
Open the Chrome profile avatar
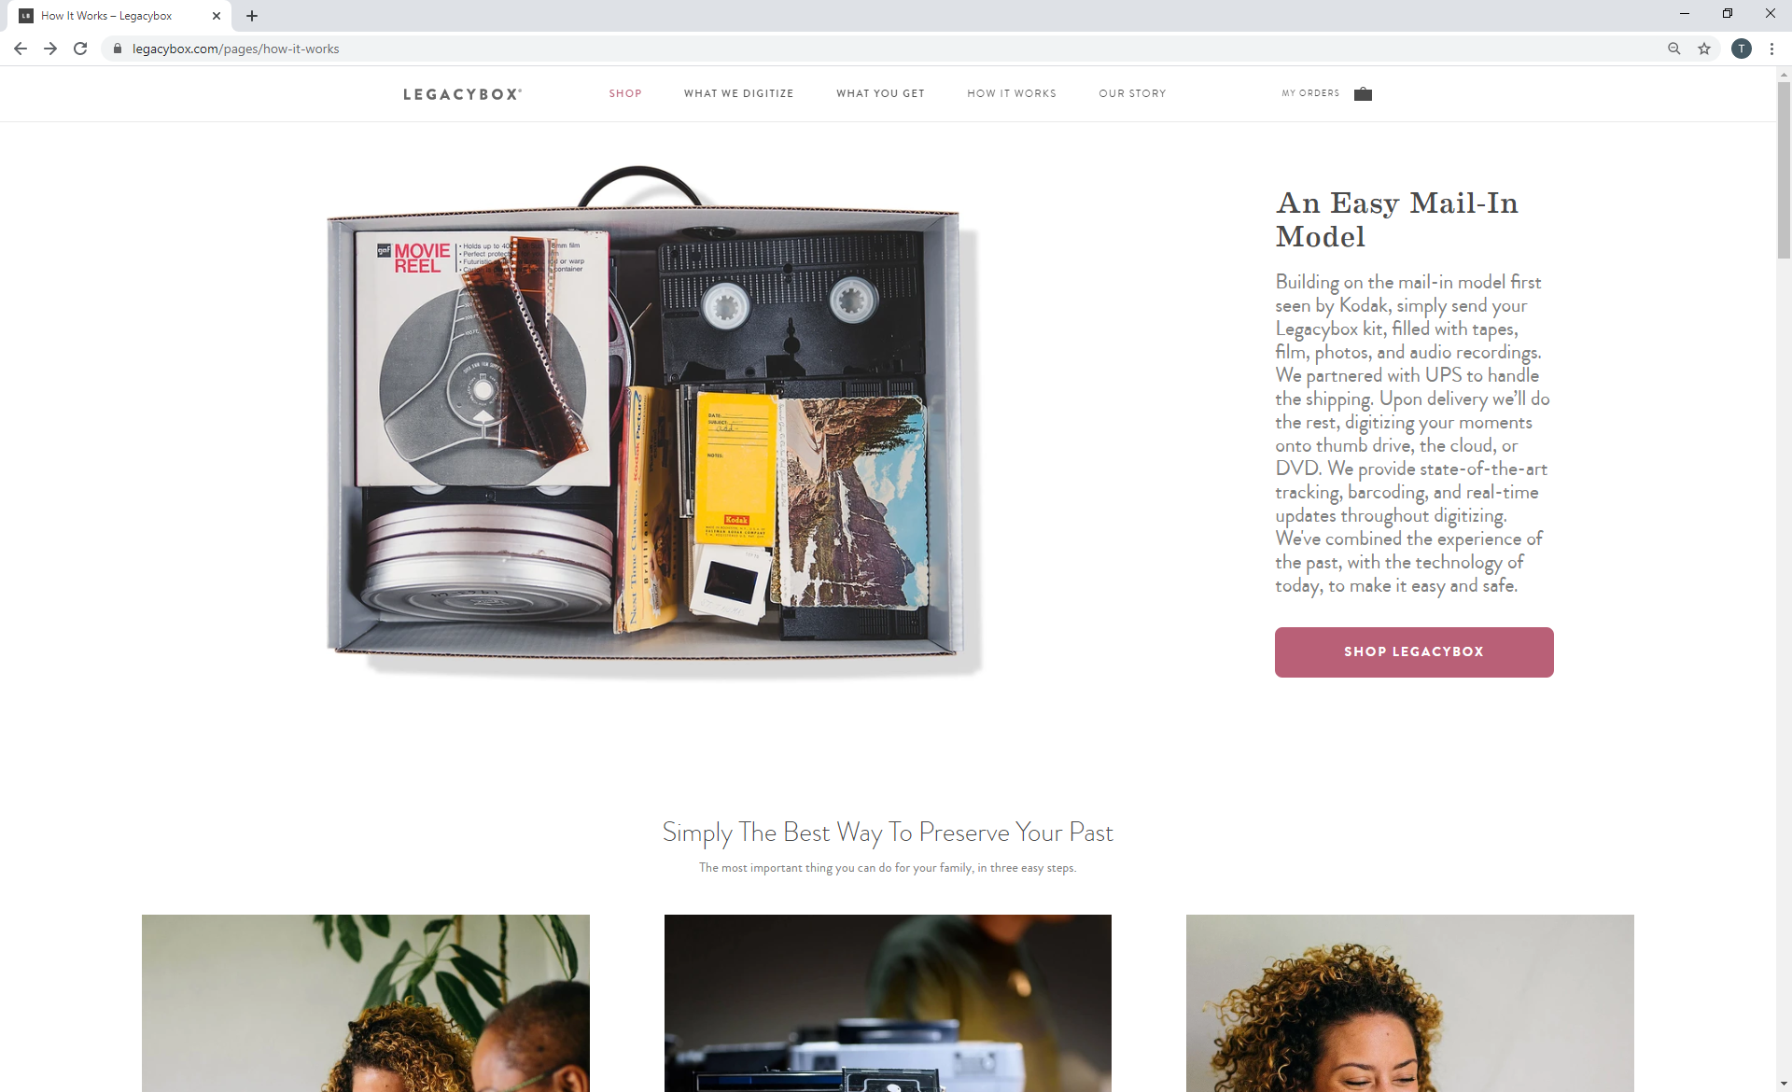tap(1742, 49)
